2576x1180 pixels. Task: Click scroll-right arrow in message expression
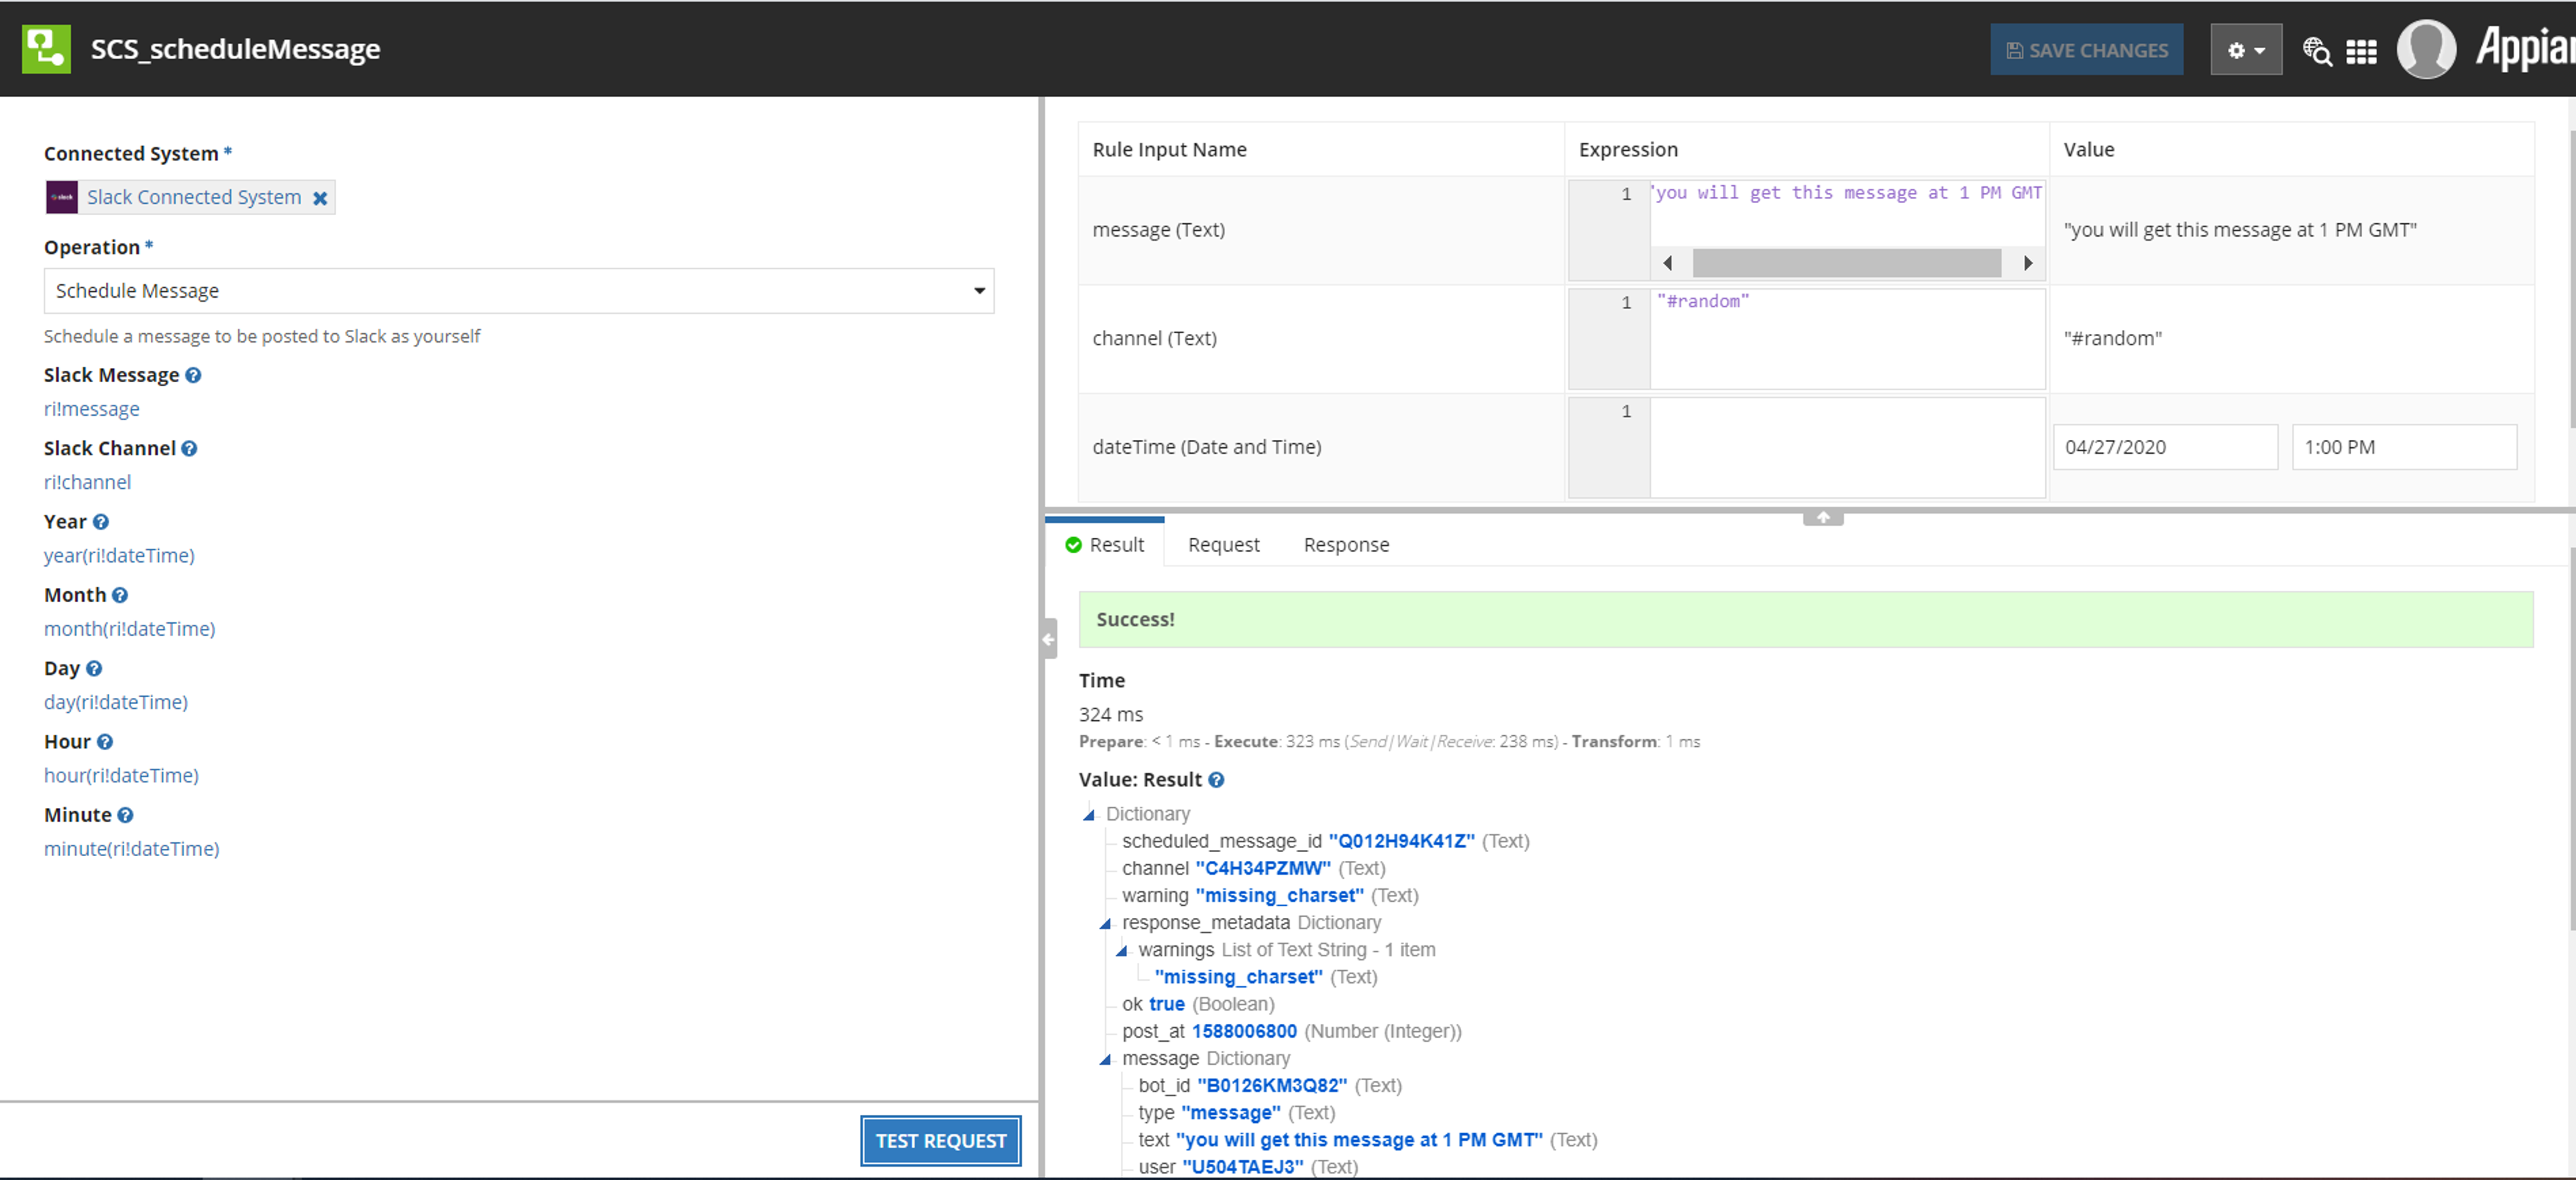2028,263
